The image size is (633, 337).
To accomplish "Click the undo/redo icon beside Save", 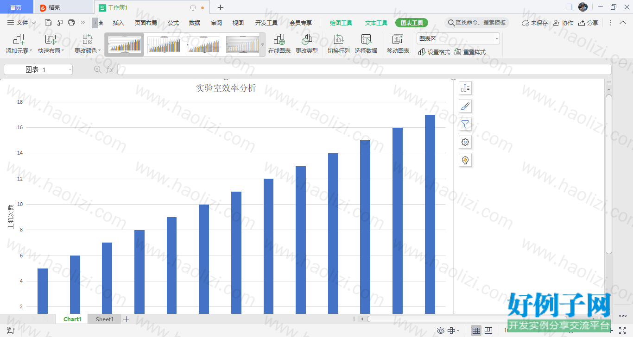I will click(x=60, y=23).
